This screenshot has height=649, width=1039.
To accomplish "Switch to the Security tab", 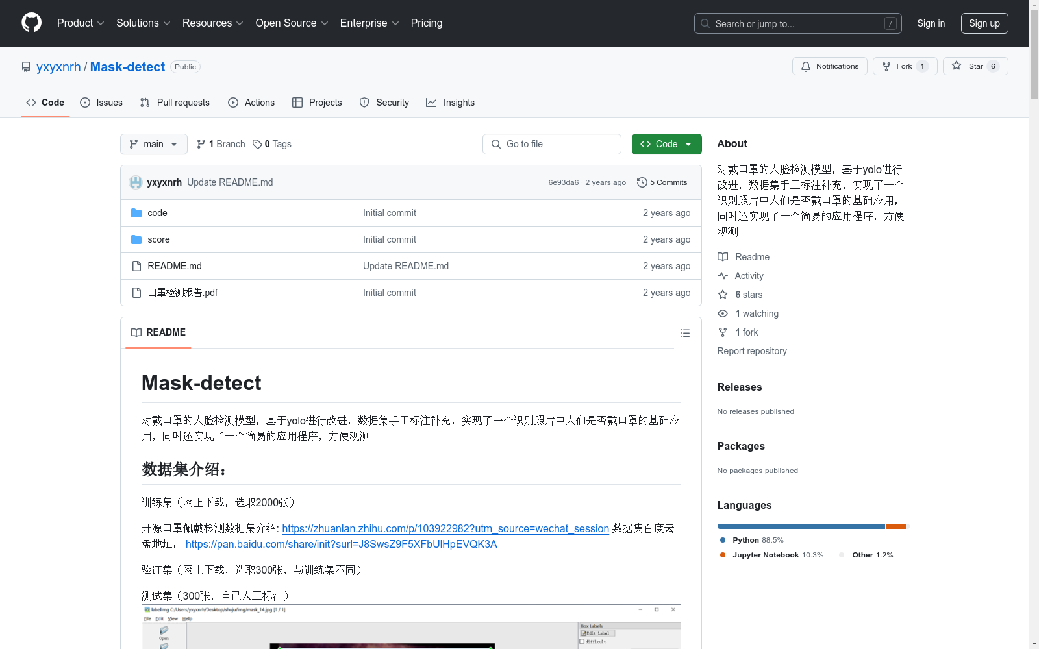I will [384, 103].
